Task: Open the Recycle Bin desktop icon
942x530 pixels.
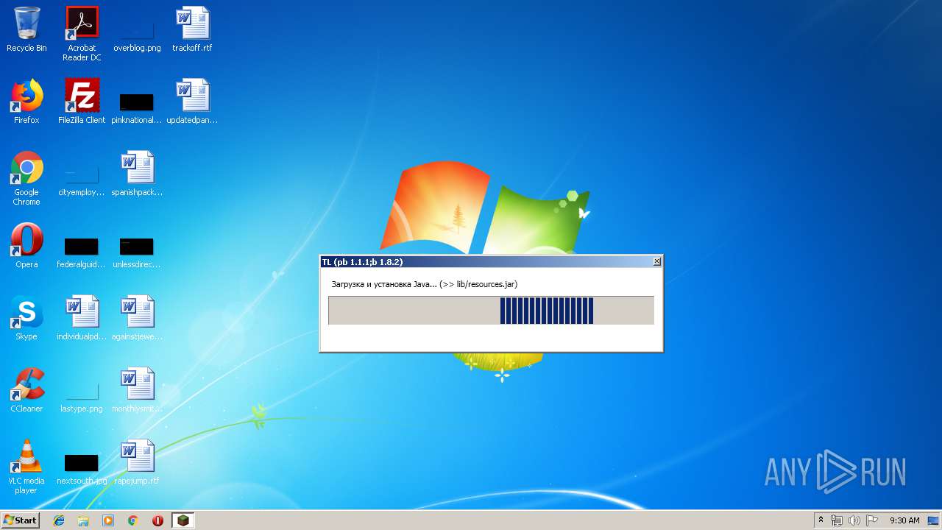Action: pos(26,30)
